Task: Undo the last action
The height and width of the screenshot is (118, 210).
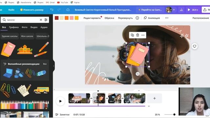Action: (52, 10)
